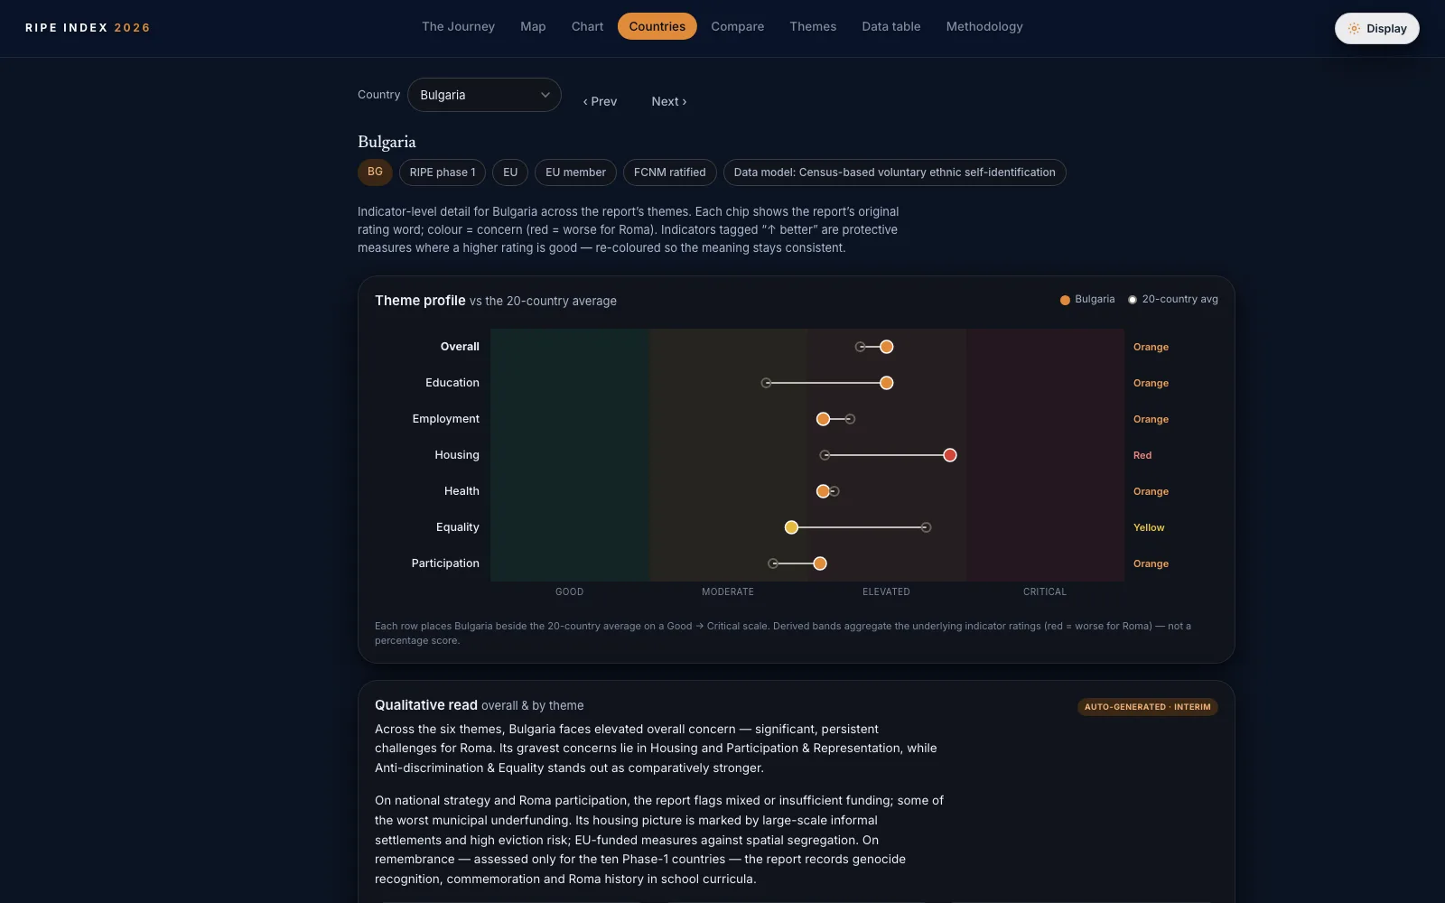Open the Country dropdown showing Bulgaria

coord(484,95)
